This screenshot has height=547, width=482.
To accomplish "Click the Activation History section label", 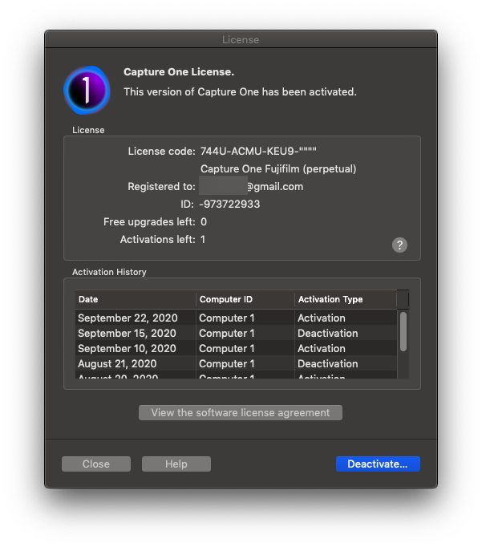I will pyautogui.click(x=109, y=272).
